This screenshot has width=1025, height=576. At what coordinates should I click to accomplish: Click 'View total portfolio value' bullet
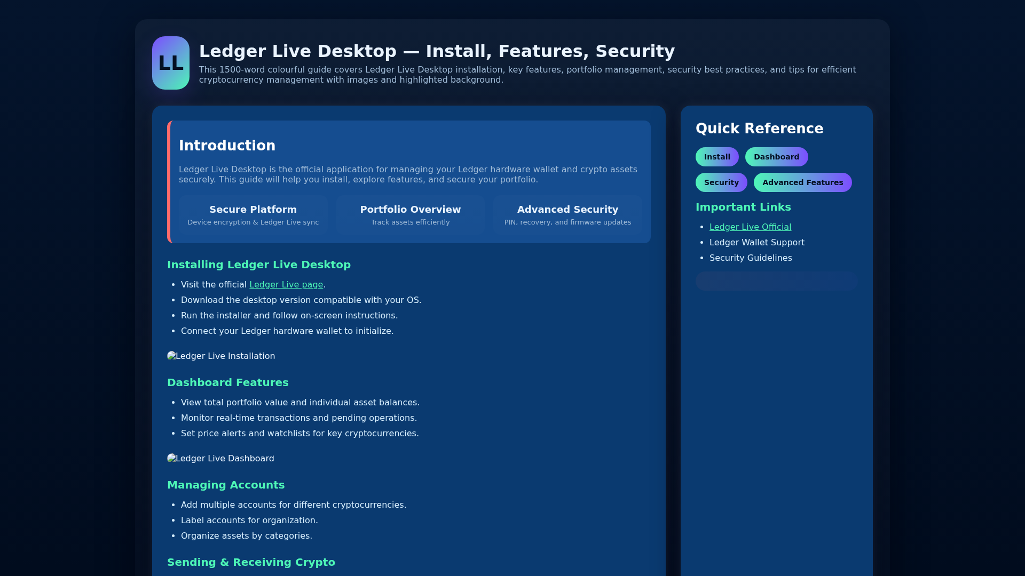pos(300,403)
